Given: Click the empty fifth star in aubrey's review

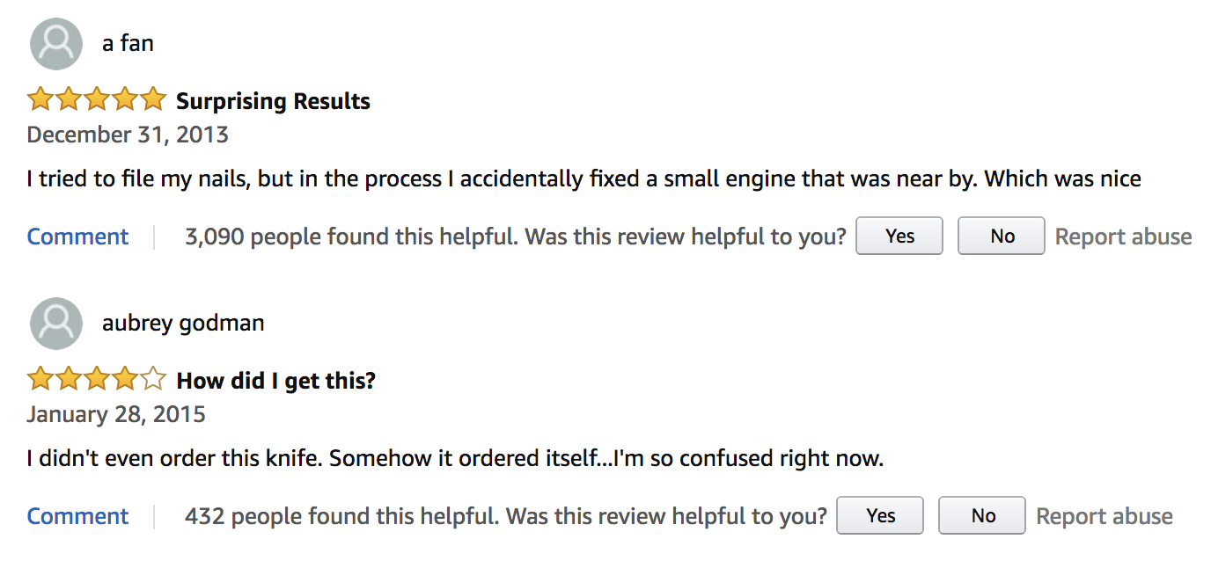Looking at the screenshot, I should point(153,379).
